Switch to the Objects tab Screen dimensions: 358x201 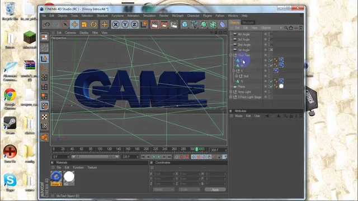point(234,22)
